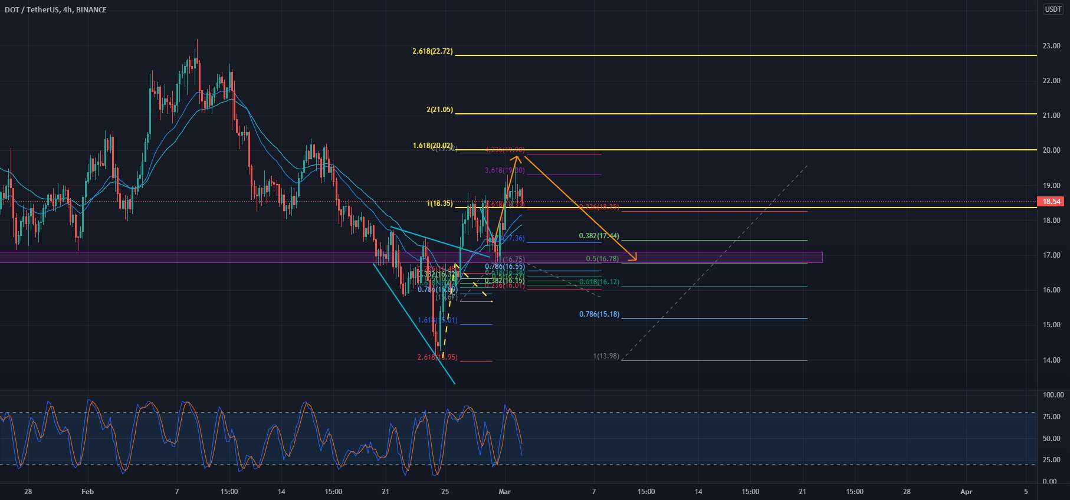The width and height of the screenshot is (1070, 500).
Task: Click the 75.00 stochastic axis label
Action: click(1051, 417)
